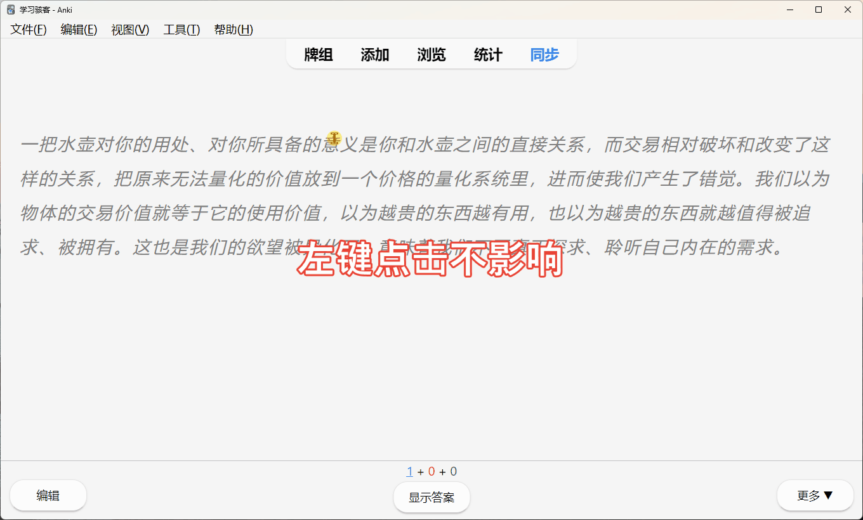Click the highlighted 同步 label showing sync in progress
Viewport: 863px width, 520px height.
[x=543, y=55]
